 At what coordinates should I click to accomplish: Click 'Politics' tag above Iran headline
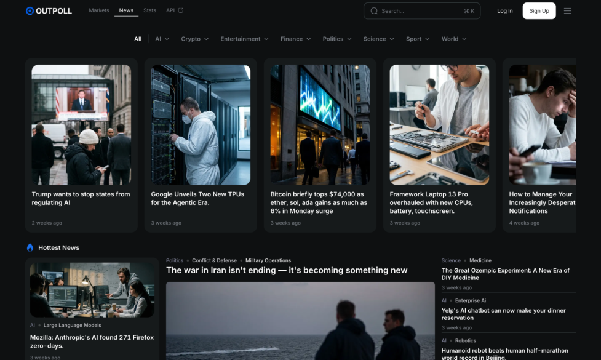[175, 260]
